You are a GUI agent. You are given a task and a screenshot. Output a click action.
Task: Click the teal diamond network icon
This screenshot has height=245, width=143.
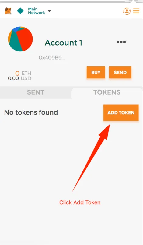tap(20, 11)
